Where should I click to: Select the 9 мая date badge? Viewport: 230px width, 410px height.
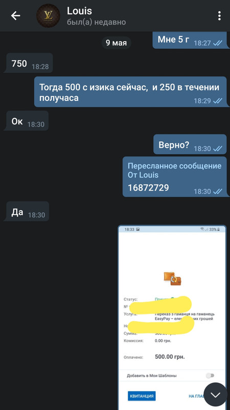pos(117,43)
